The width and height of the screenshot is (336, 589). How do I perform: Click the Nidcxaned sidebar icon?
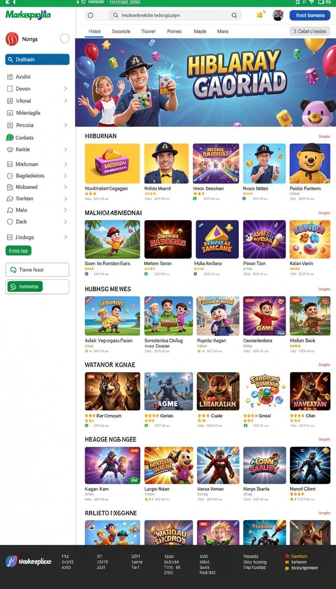(10, 187)
